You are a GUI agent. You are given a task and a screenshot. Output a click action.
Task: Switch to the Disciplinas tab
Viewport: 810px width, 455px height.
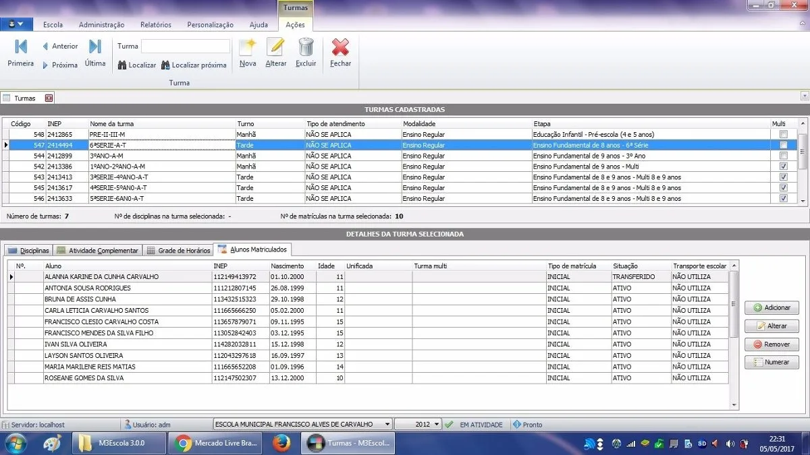[28, 250]
